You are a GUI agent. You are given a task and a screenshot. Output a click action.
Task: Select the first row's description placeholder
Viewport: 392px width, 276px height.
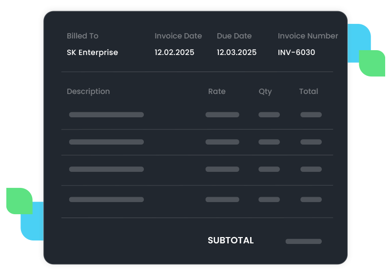[x=106, y=115]
